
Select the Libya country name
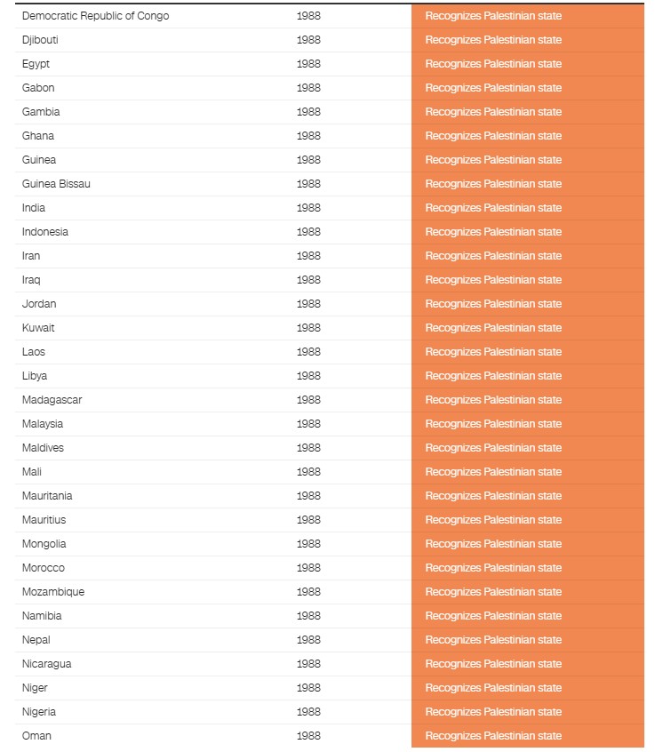point(35,376)
